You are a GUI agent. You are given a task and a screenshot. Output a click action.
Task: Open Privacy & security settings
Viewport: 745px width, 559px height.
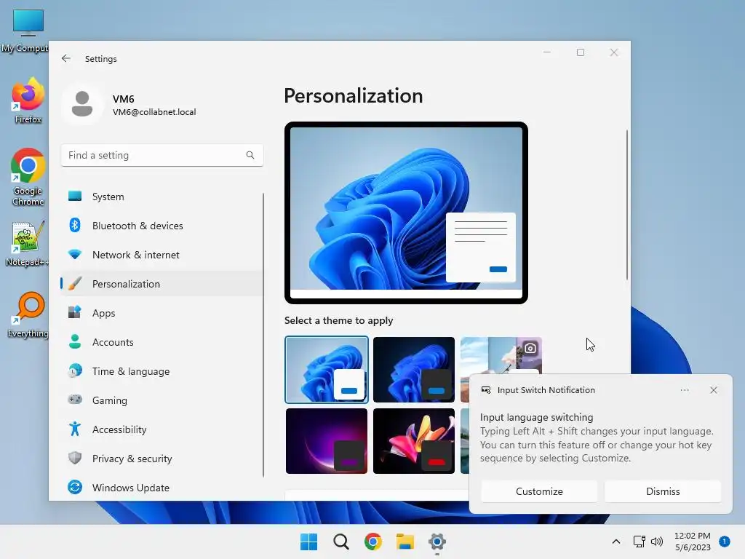(x=162, y=459)
